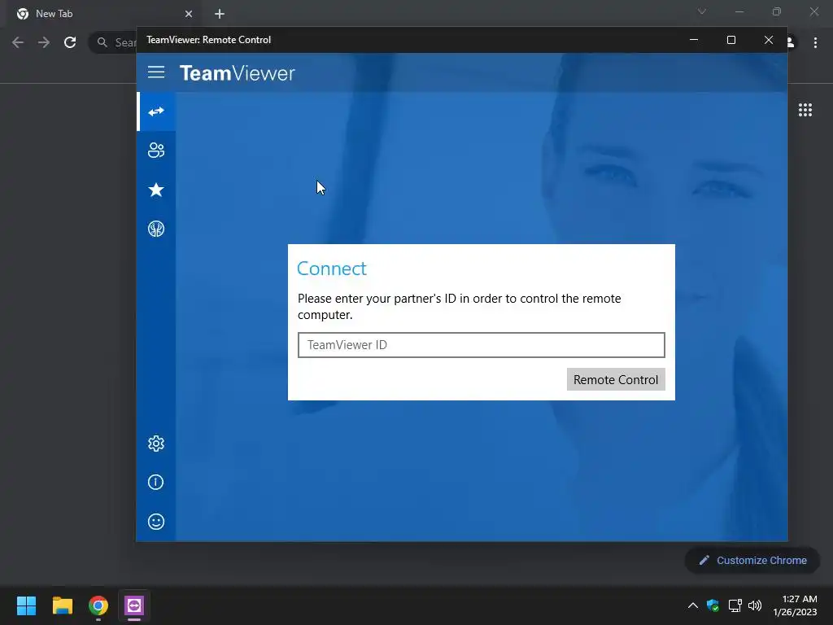Open the info icon in TeamViewer sidebar
This screenshot has width=833, height=625.
[x=156, y=482]
